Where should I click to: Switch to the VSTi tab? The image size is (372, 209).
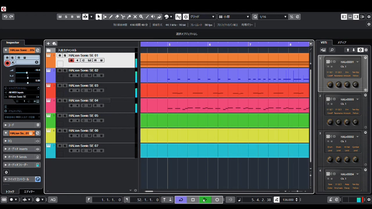click(324, 43)
